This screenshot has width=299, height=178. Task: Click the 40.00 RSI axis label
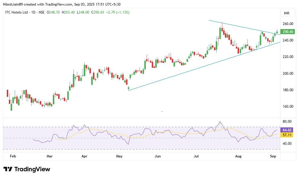pos(287,144)
